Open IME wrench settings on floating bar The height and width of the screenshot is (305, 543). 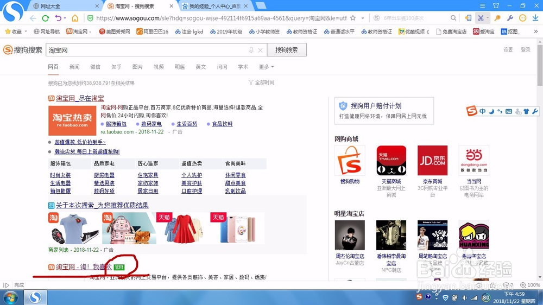[535, 111]
